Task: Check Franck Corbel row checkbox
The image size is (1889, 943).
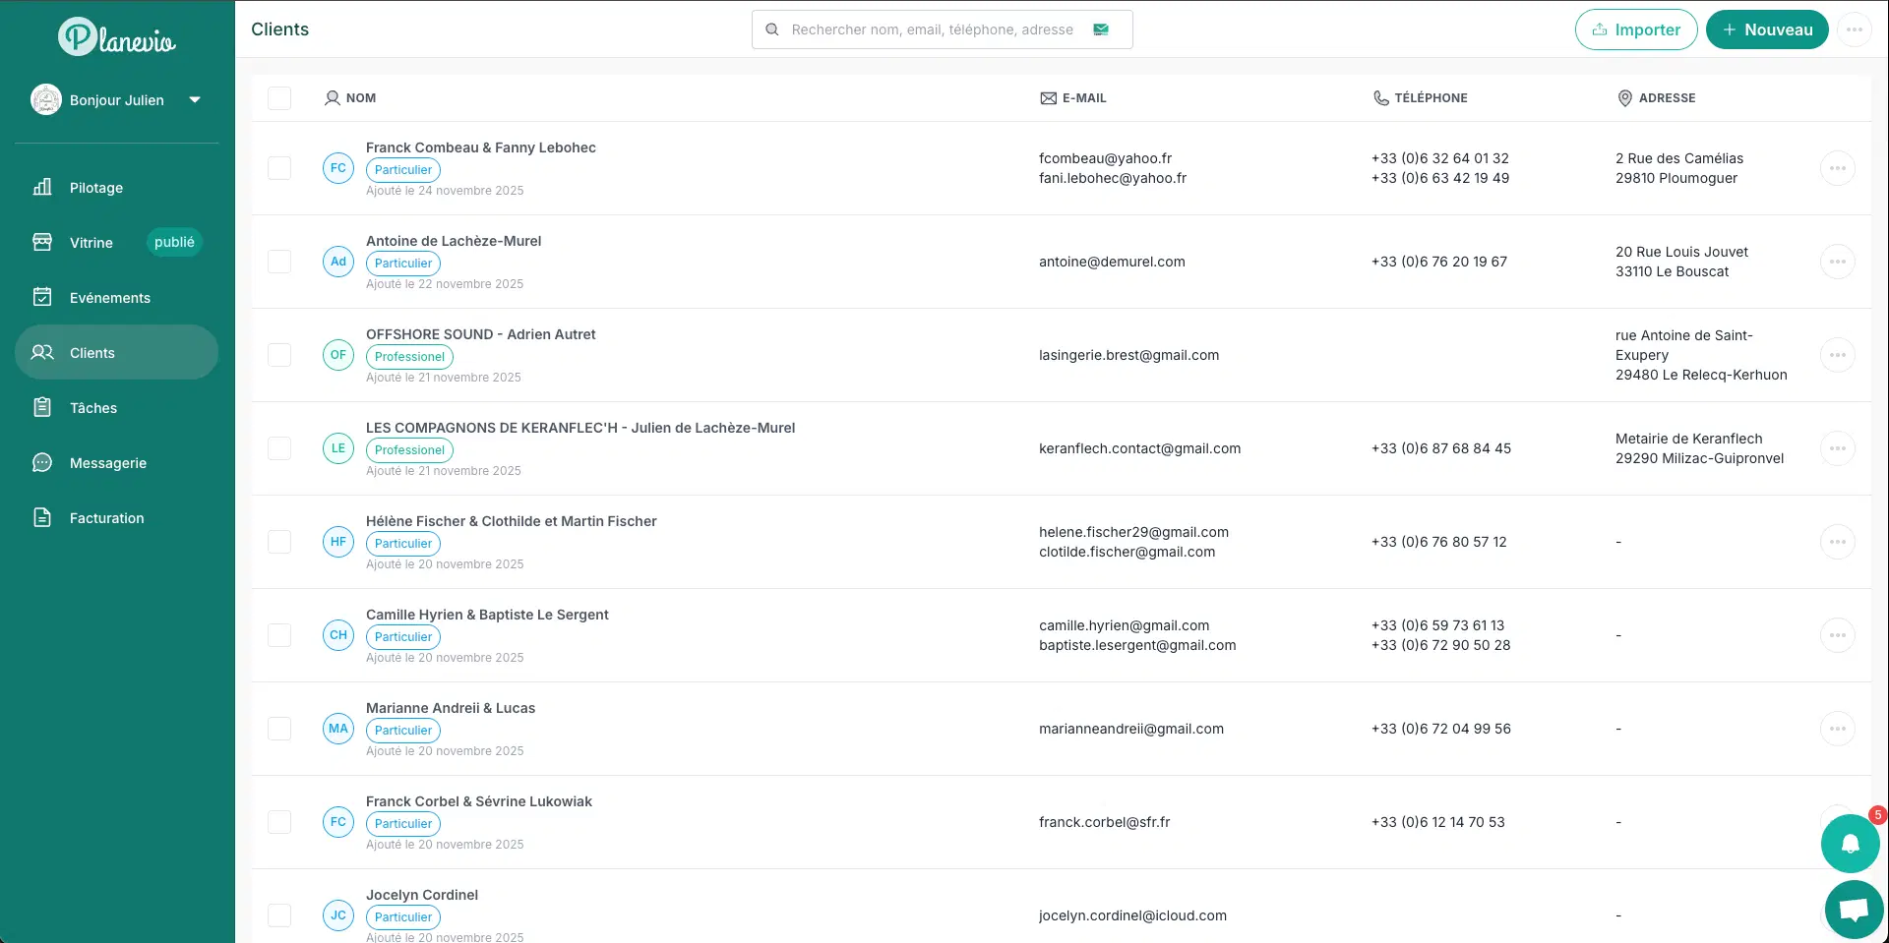Action: (x=279, y=822)
